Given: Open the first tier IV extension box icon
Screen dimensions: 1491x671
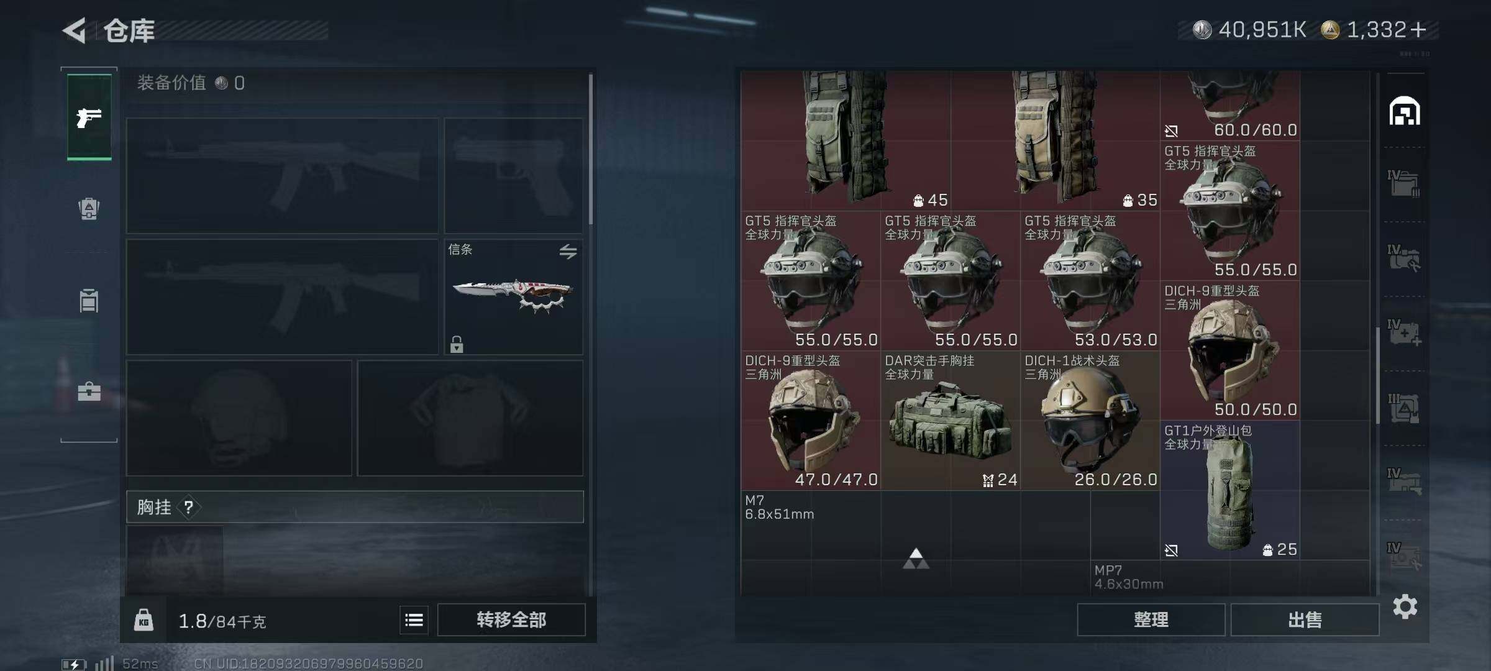Looking at the screenshot, I should click(1404, 183).
